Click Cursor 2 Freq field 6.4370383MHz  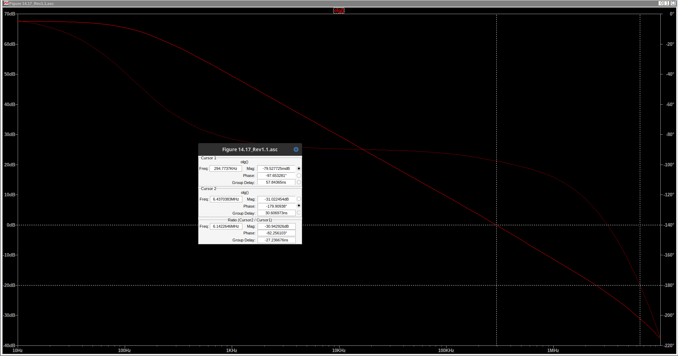[x=226, y=199]
